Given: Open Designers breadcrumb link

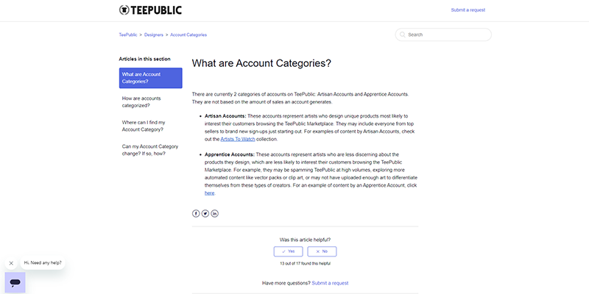Looking at the screenshot, I should pos(154,35).
